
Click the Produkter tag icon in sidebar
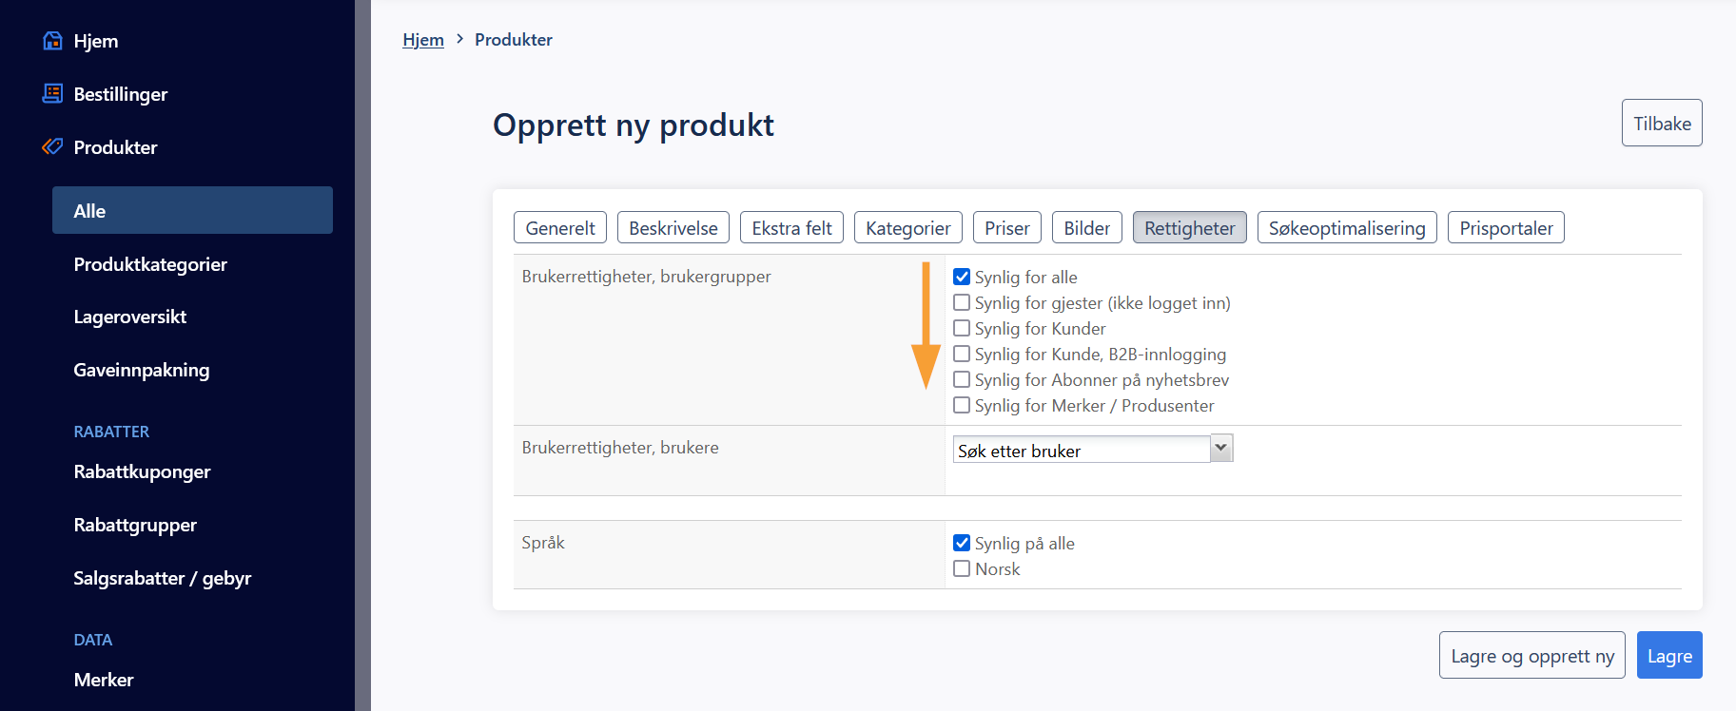click(53, 146)
